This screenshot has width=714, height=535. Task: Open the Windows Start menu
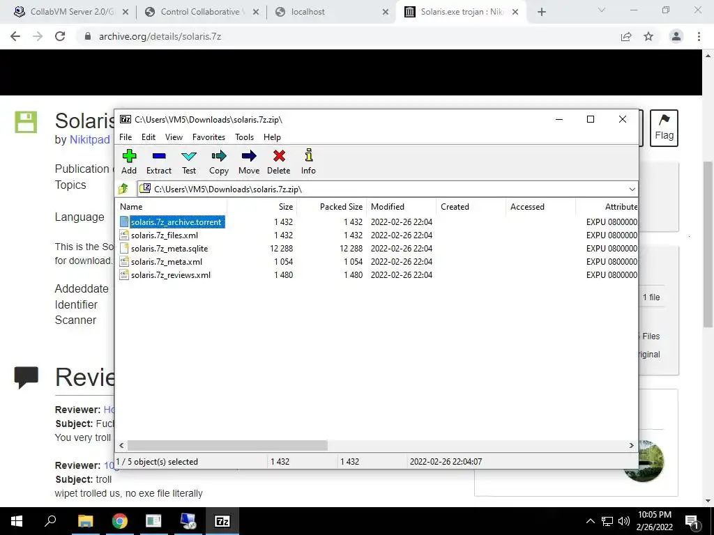point(17,521)
